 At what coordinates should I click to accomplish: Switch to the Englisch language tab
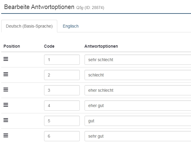tap(70, 26)
